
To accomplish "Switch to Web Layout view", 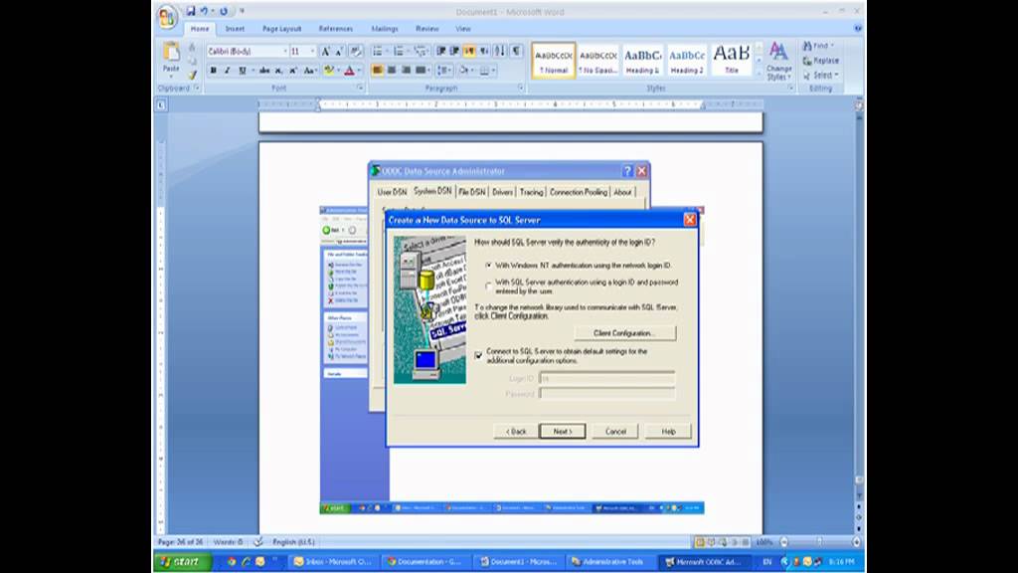I will [723, 542].
